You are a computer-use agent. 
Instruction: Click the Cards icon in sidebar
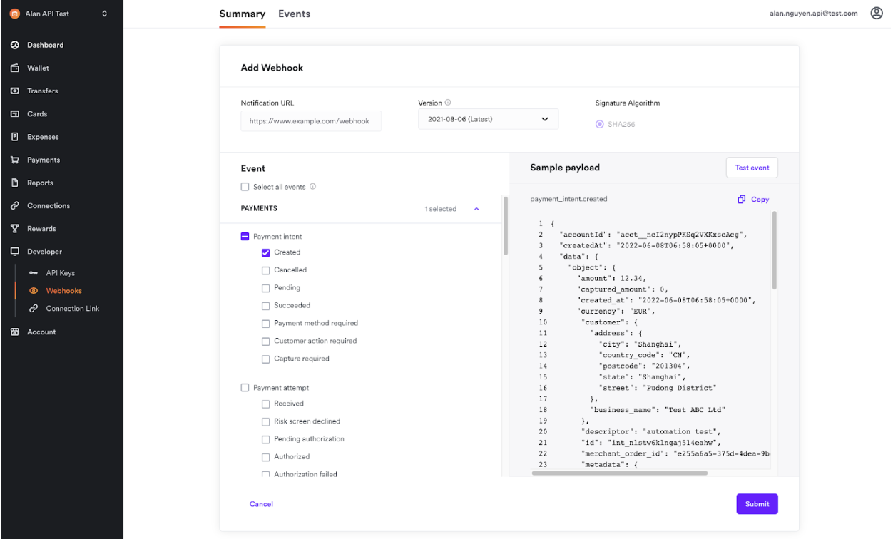pos(14,114)
